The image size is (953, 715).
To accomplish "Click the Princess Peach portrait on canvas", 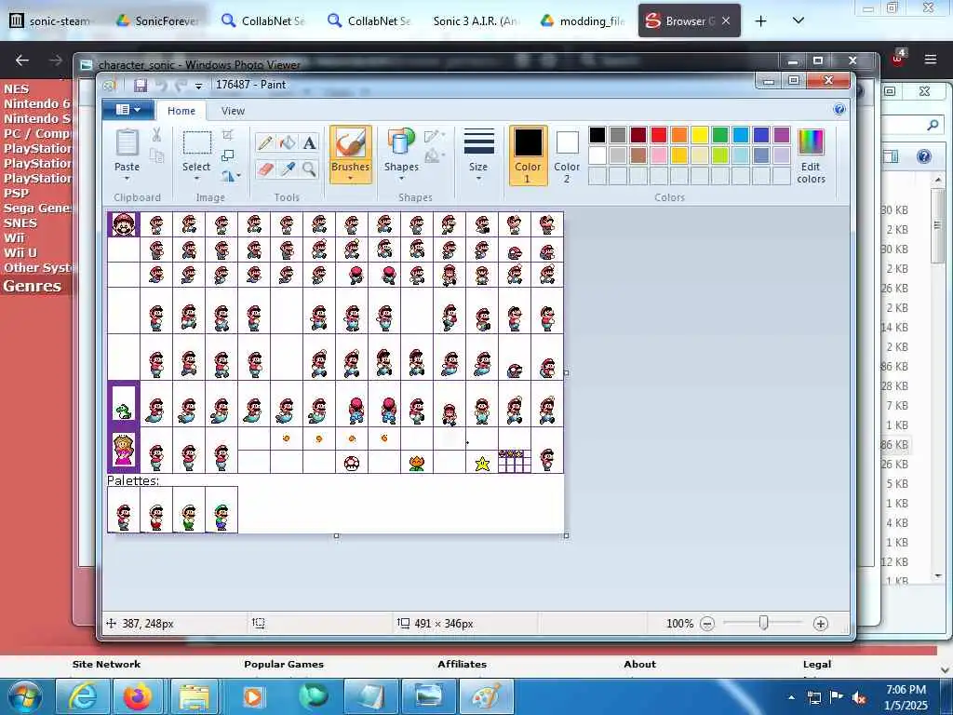I will (124, 450).
